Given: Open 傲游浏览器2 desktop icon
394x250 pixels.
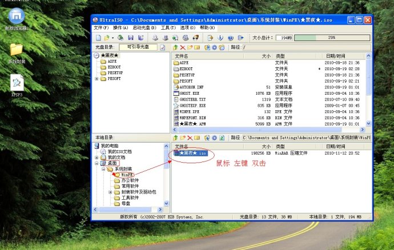Looking at the screenshot, I should 17,19.
